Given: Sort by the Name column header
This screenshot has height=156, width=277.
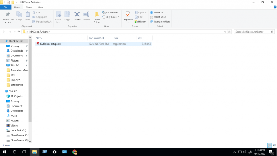Looking at the screenshot, I should (61, 38).
